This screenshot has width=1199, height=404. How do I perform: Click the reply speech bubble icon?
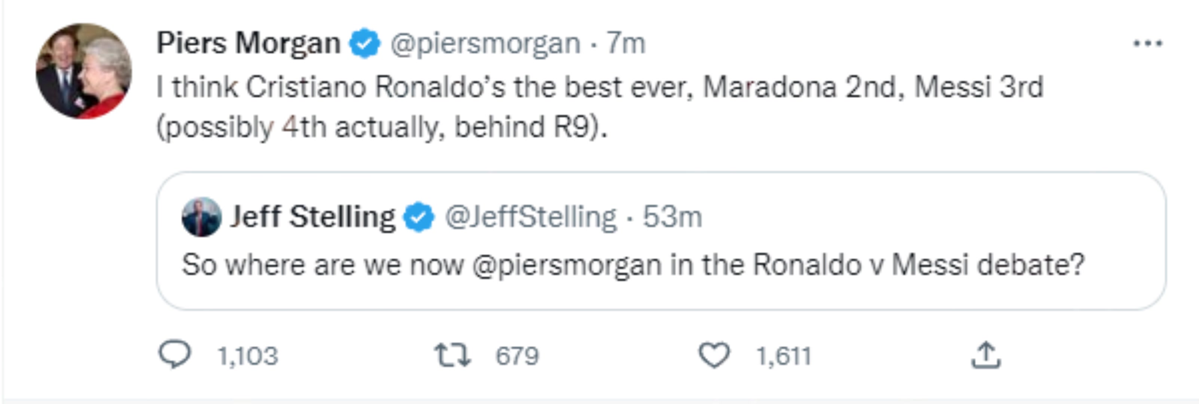pyautogui.click(x=174, y=355)
